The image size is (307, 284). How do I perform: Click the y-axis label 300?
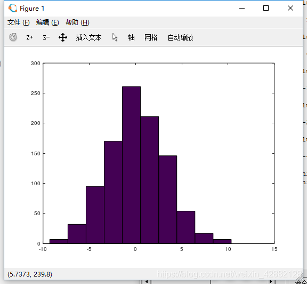tap(35, 63)
